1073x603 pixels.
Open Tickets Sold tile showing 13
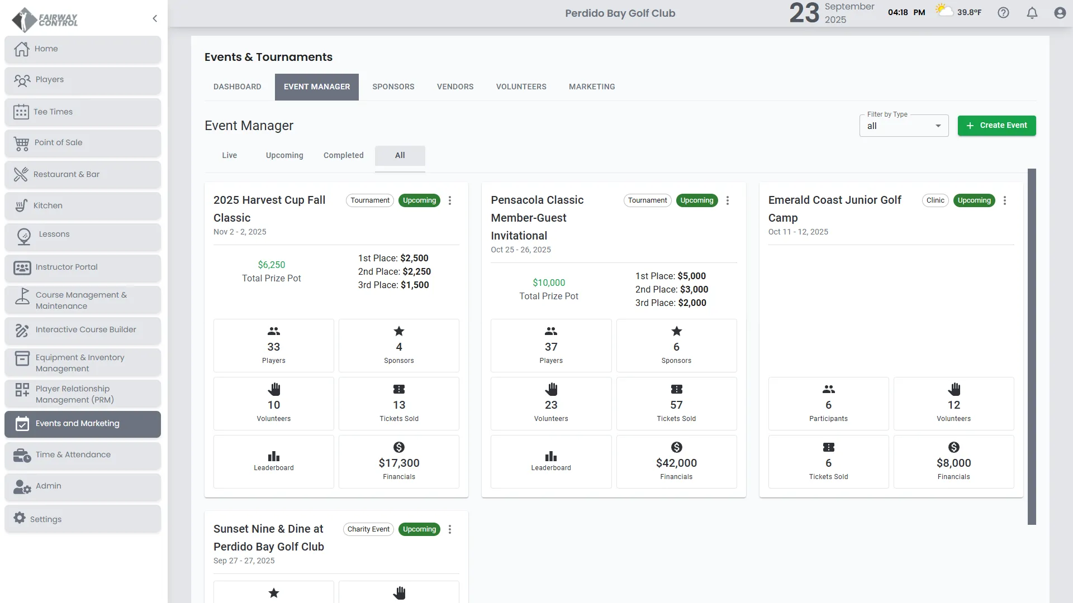click(x=398, y=403)
